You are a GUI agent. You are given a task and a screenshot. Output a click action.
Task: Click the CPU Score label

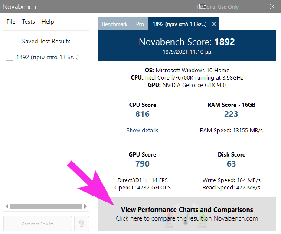(x=143, y=105)
